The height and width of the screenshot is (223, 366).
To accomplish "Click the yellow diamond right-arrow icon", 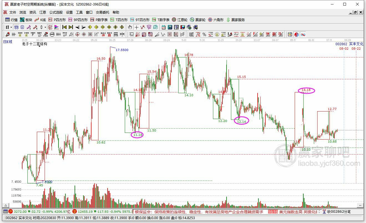I will click(96, 27).
